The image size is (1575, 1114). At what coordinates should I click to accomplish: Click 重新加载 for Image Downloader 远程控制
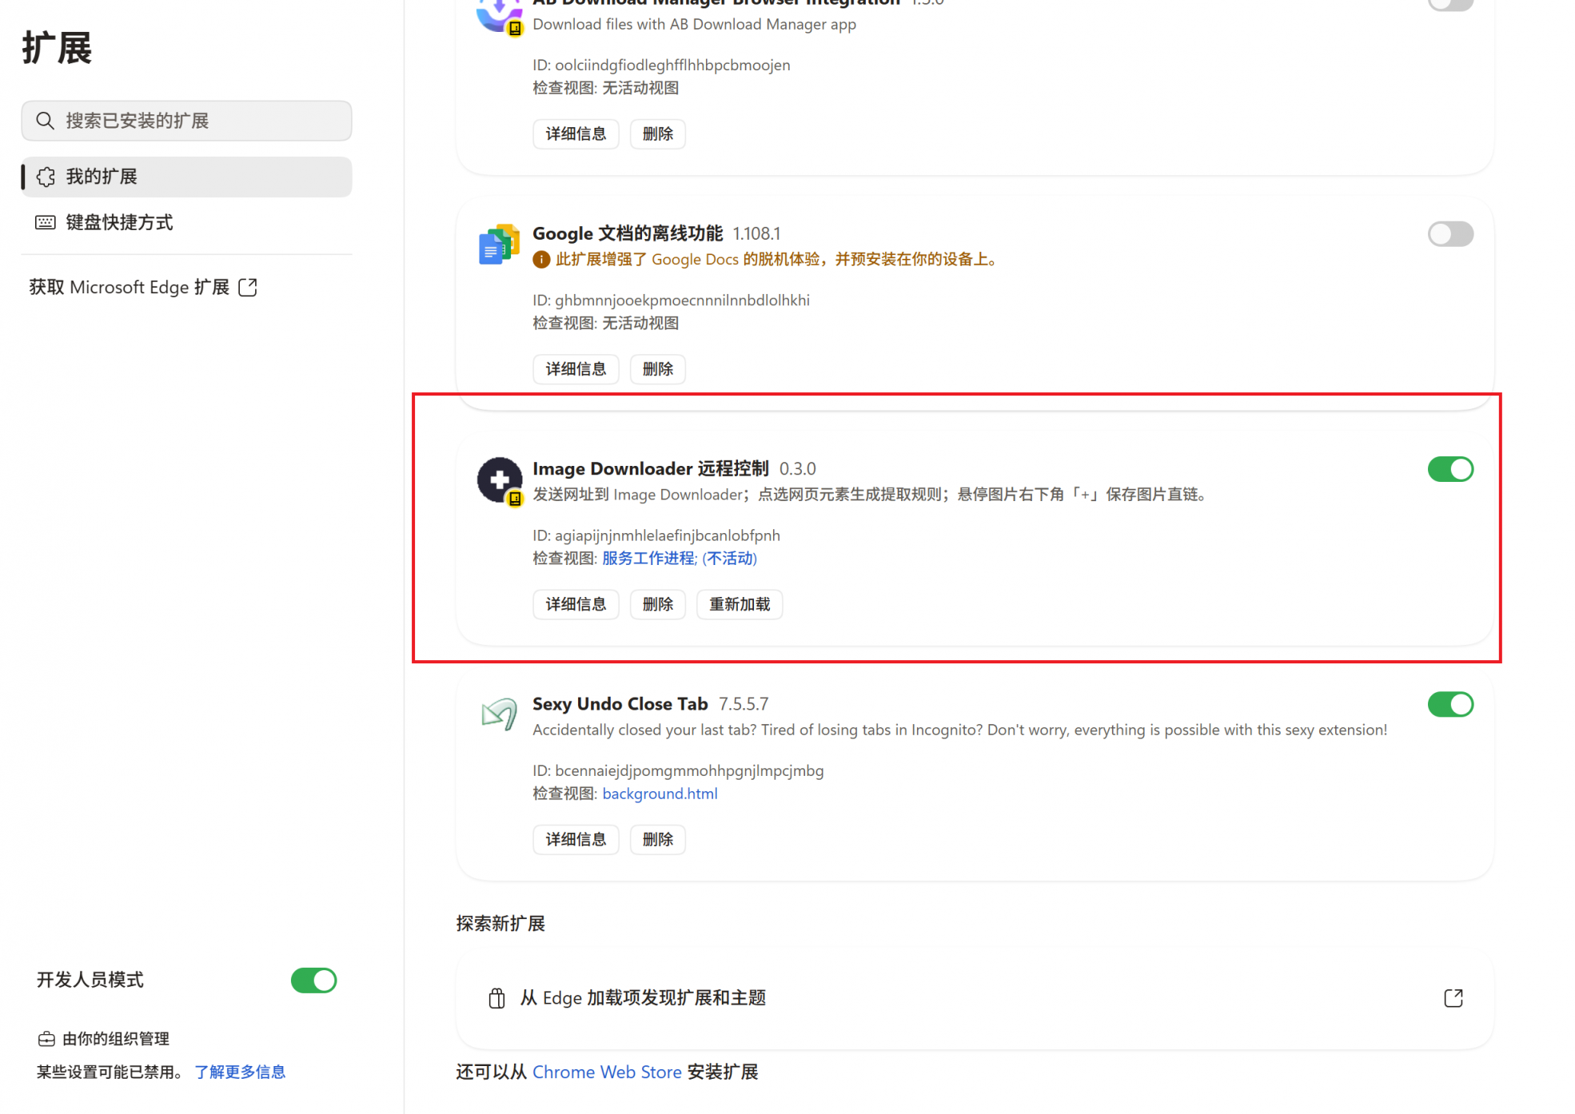(x=740, y=604)
